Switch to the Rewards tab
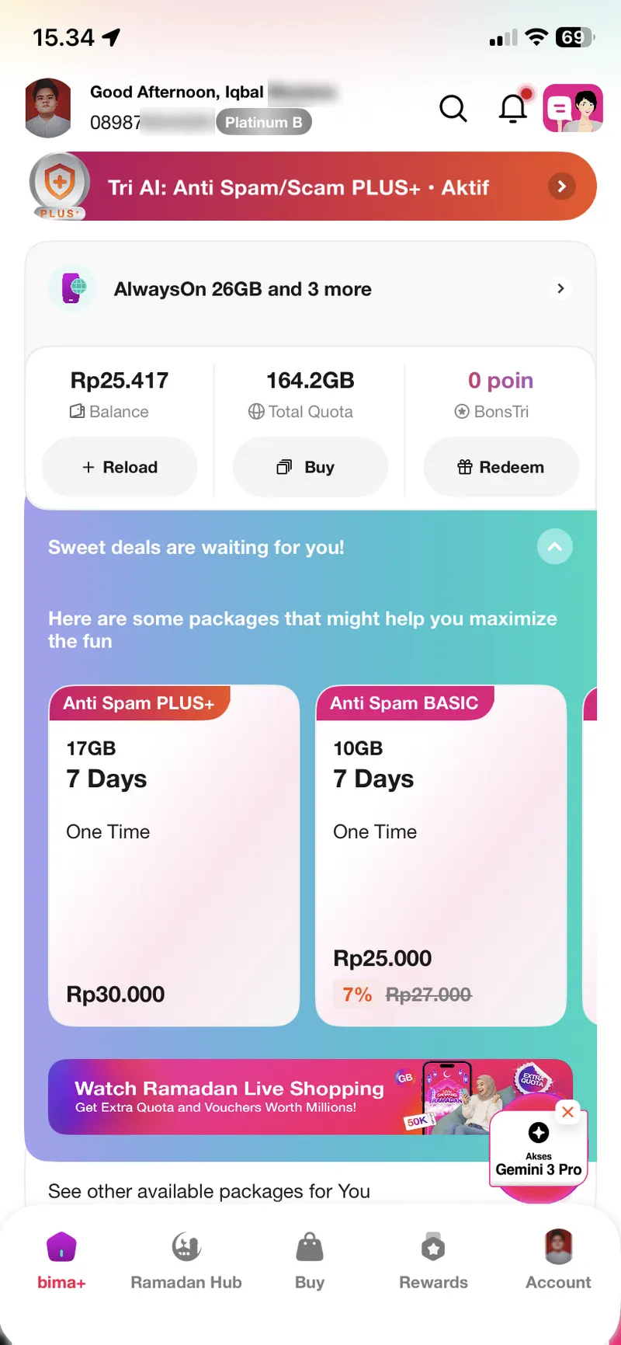This screenshot has height=1345, width=621. point(433,1260)
